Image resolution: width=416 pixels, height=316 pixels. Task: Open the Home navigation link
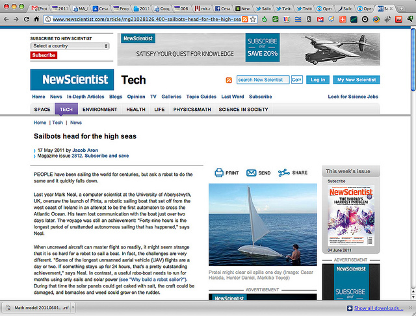[39, 97]
